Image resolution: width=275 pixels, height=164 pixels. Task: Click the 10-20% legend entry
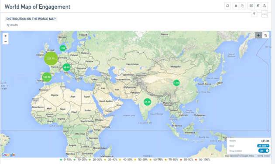click(x=80, y=160)
